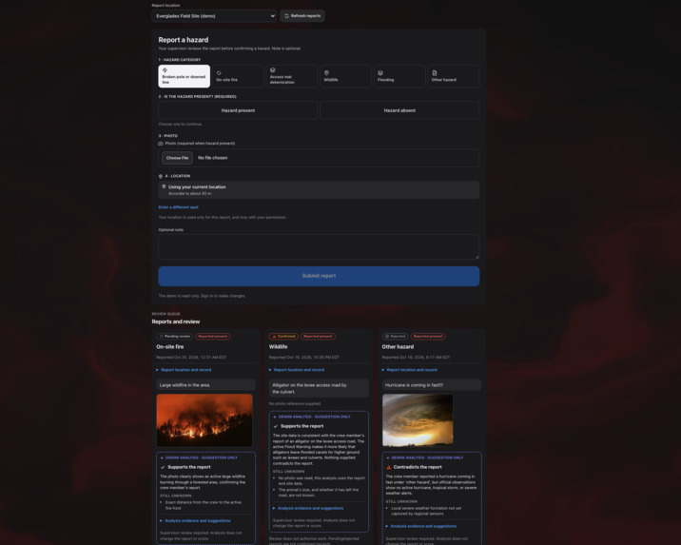Expand Report location and record under On-site fire

(184, 370)
